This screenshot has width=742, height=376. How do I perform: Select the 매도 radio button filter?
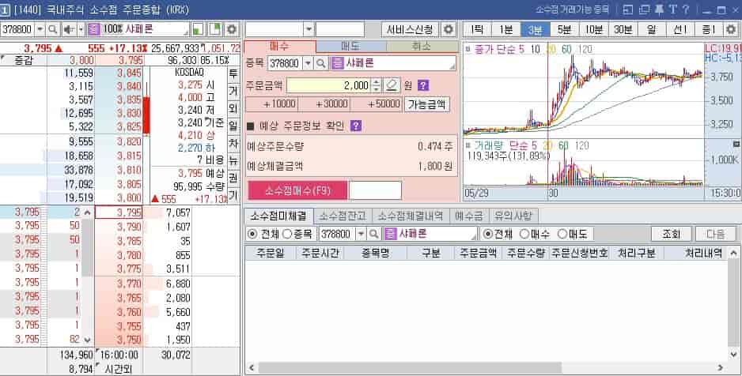(562, 234)
